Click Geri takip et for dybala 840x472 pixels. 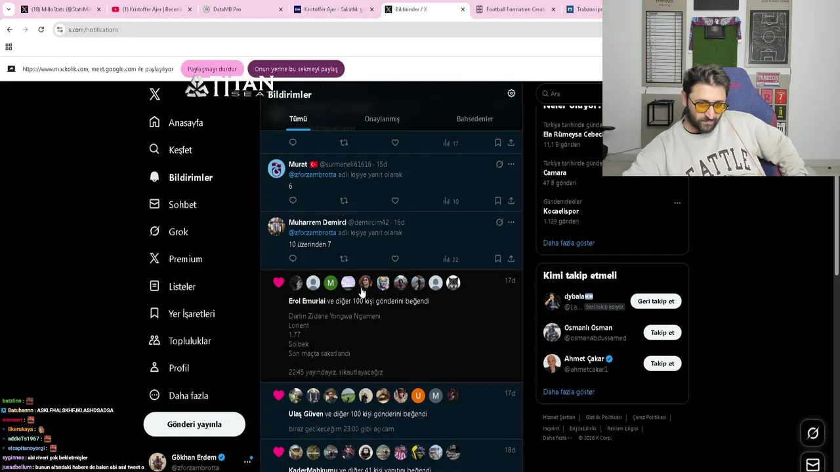point(656,301)
